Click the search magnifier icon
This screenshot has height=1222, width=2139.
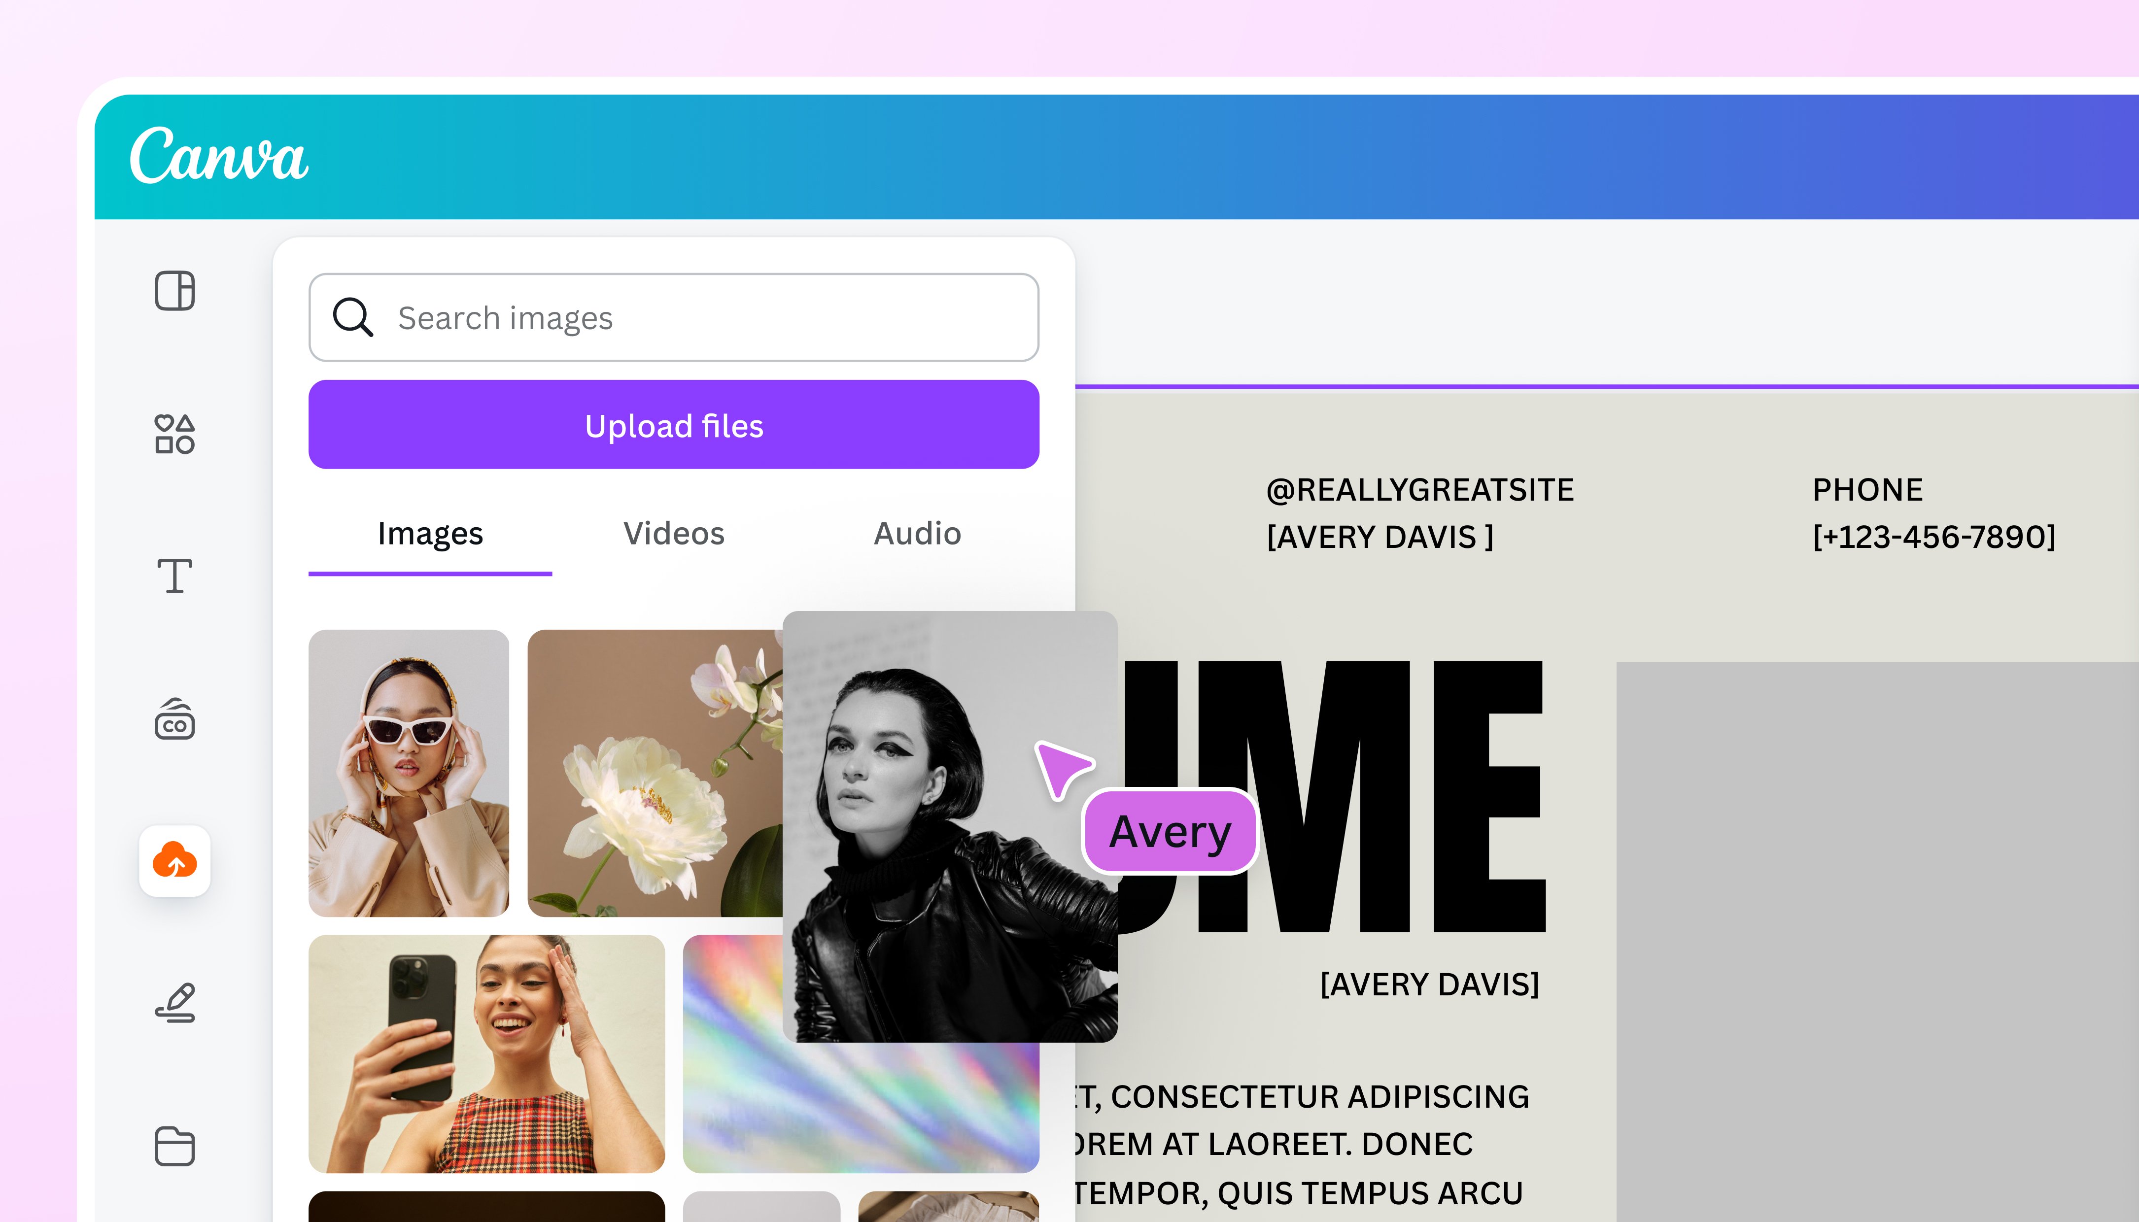[353, 317]
